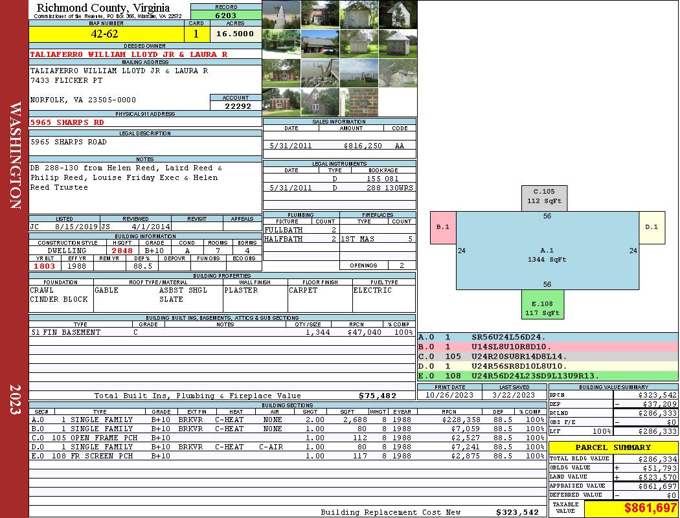Click the RPCN summary value $323,542
Image resolution: width=680 pixels, height=518 pixels.
click(x=657, y=395)
